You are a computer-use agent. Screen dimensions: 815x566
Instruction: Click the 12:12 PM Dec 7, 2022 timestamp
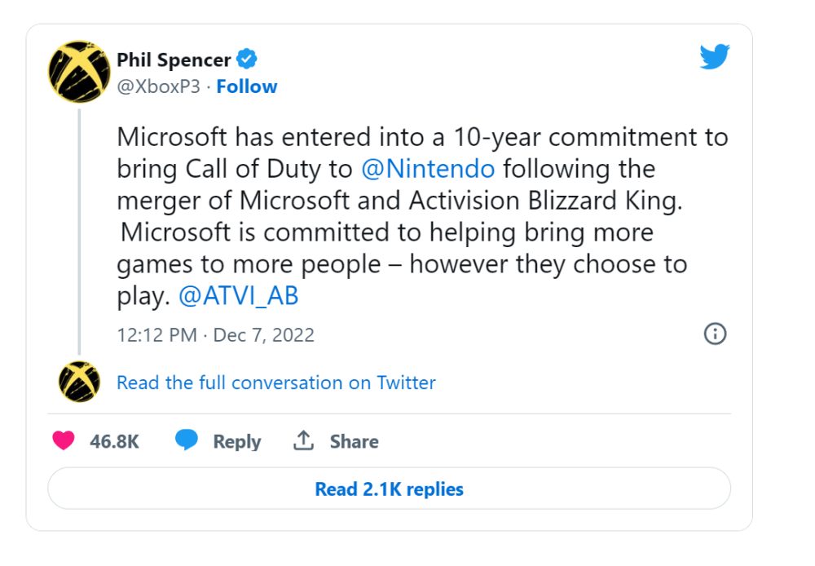[215, 335]
